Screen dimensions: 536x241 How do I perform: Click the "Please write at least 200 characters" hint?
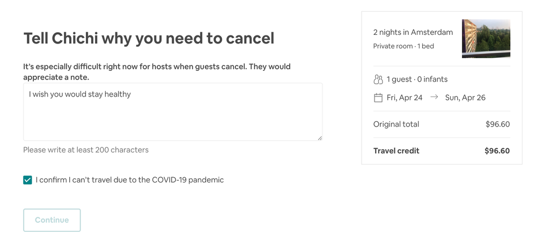click(86, 150)
